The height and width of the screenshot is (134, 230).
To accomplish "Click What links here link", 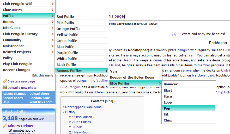I will coord(41,102).
